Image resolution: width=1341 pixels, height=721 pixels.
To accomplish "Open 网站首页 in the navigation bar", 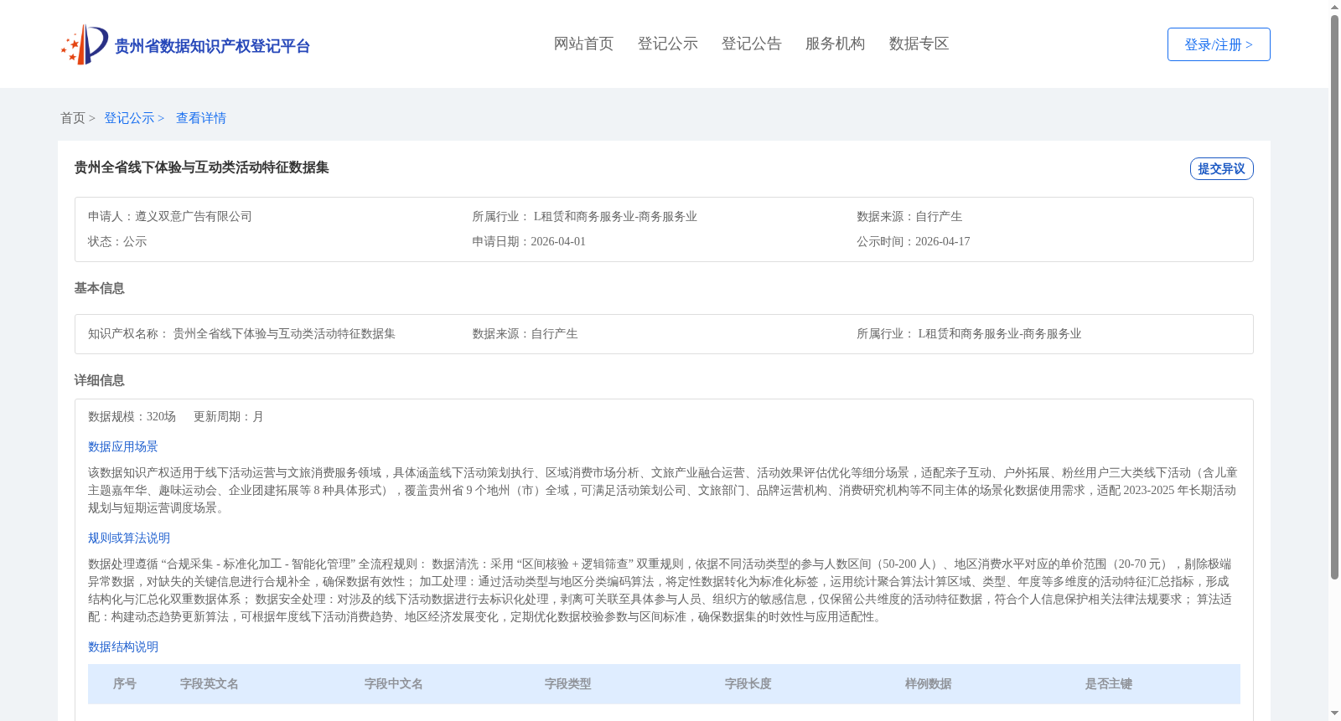I will (583, 44).
